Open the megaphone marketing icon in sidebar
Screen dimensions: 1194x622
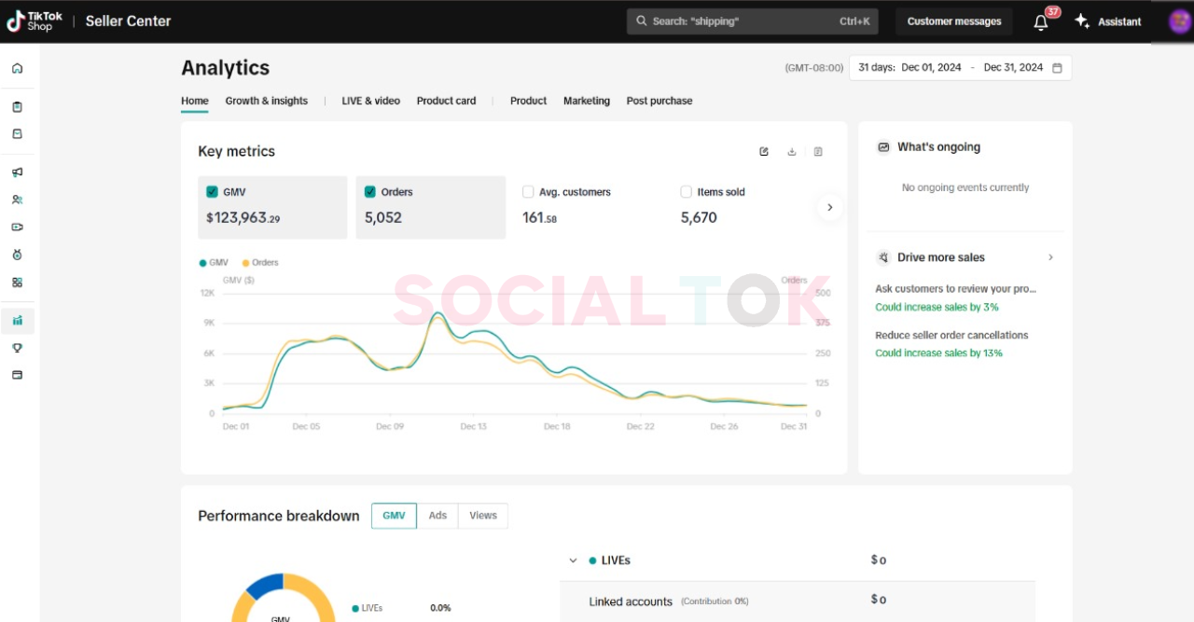(17, 173)
